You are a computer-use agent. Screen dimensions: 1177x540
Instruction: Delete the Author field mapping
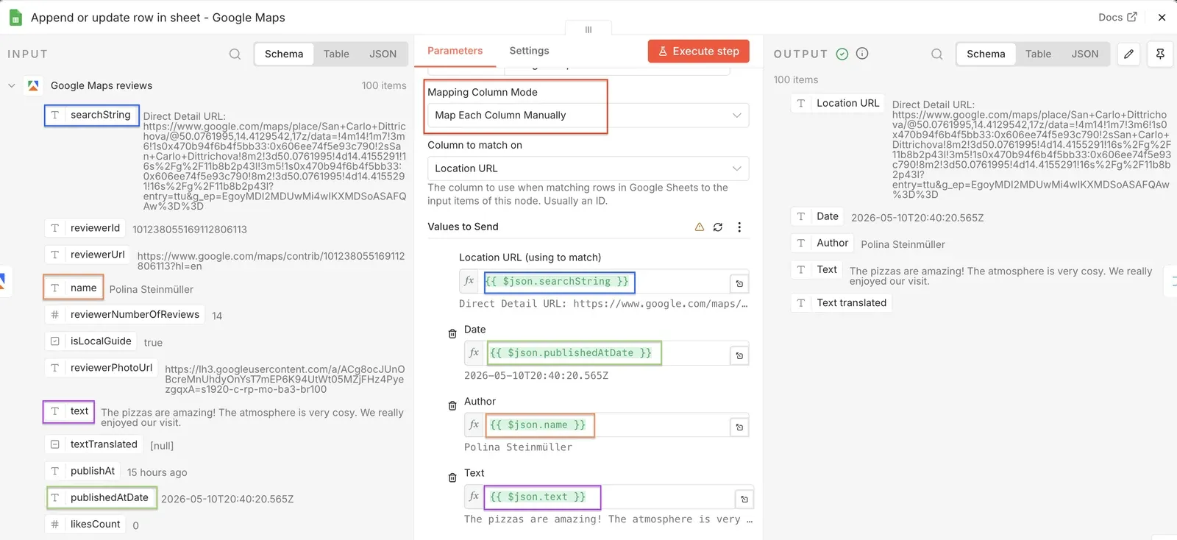pos(452,405)
